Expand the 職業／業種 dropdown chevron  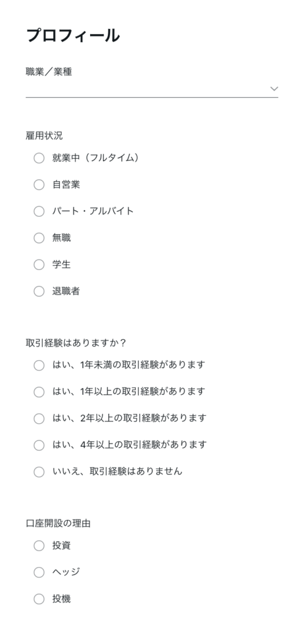click(274, 88)
